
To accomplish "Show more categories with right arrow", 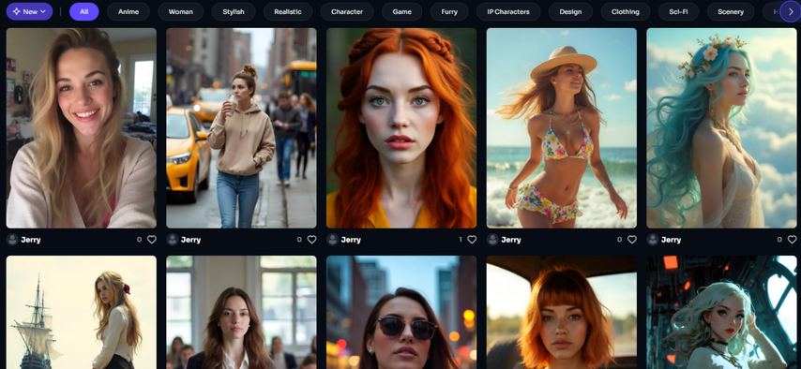I will pos(791,11).
